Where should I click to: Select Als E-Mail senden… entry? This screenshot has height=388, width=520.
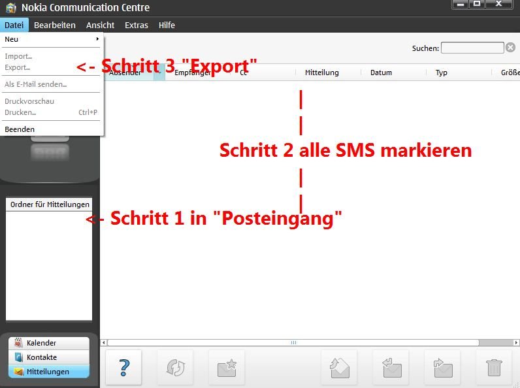(x=52, y=84)
